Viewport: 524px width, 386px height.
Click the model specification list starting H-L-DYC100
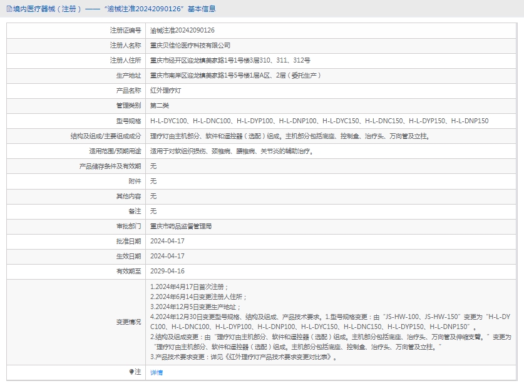click(x=319, y=121)
